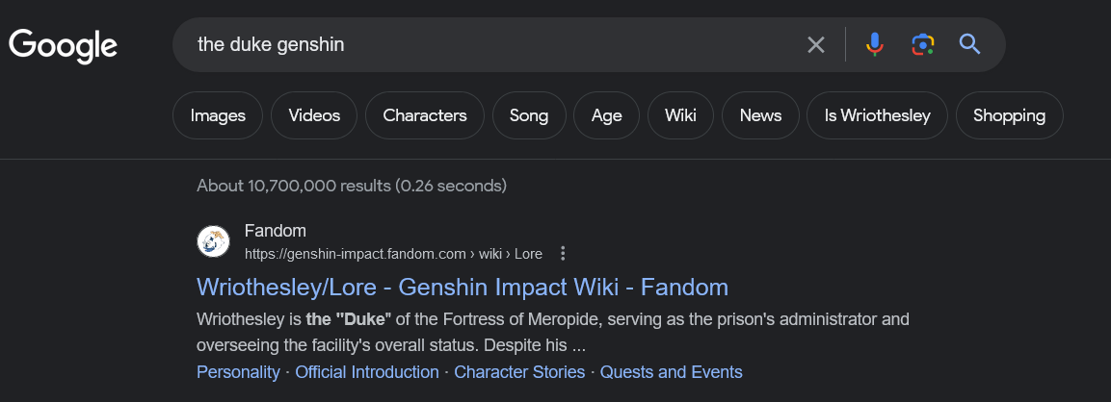
Task: Select the Characters filter chip
Action: [x=425, y=115]
